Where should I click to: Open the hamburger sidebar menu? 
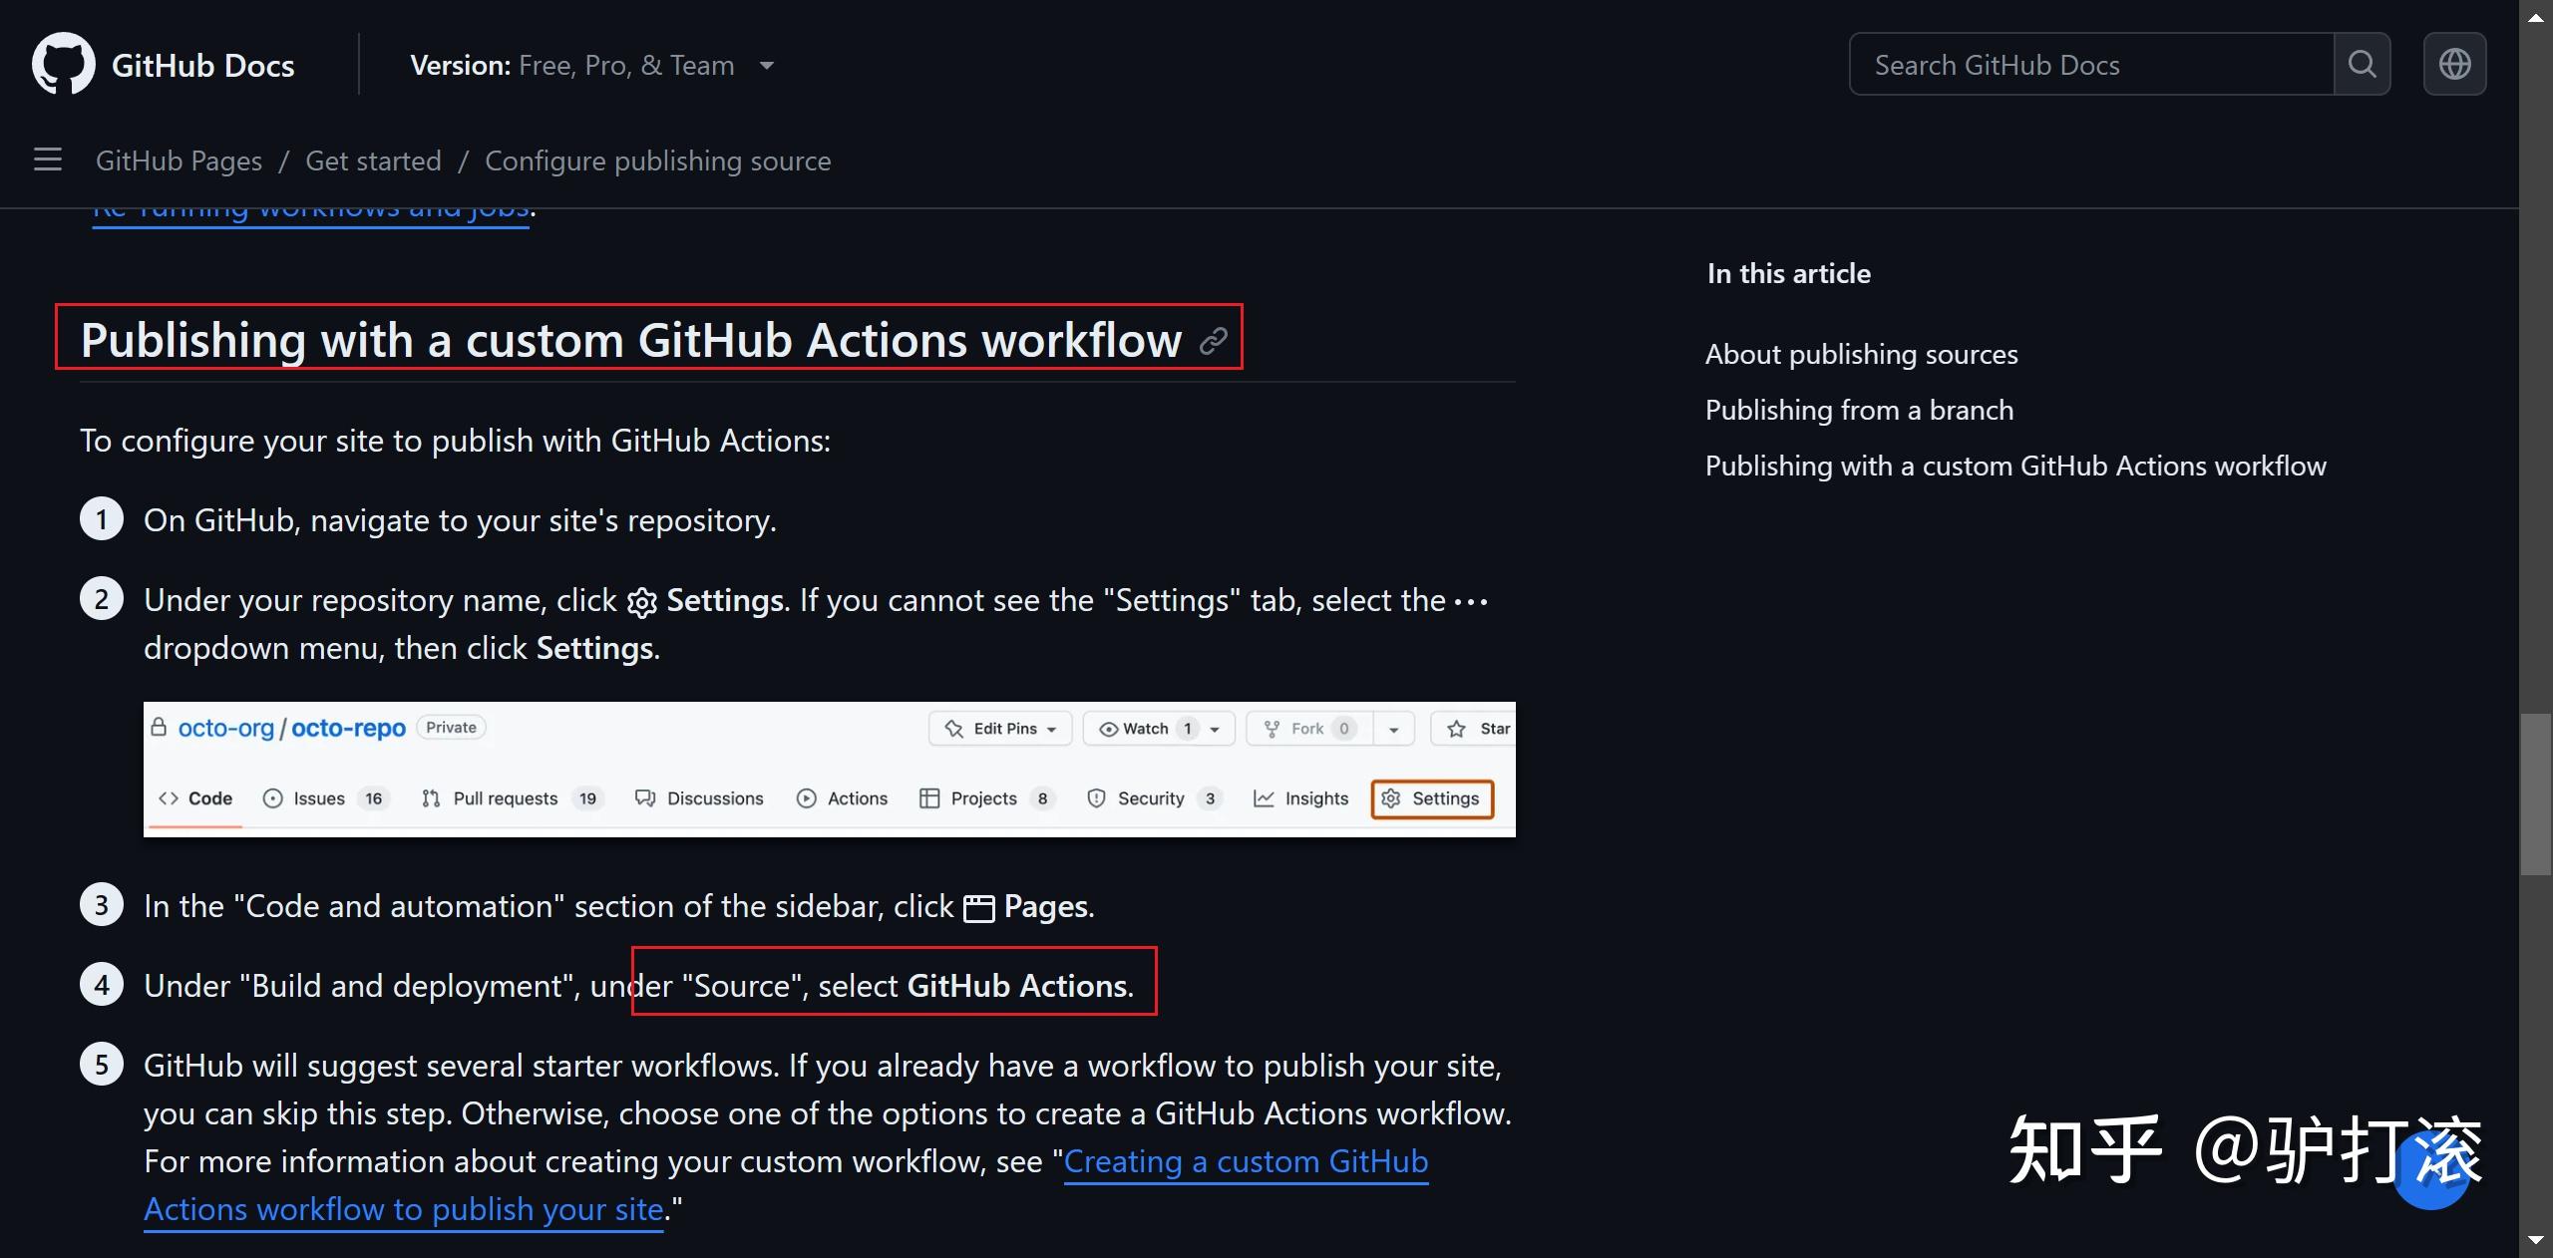coord(48,159)
